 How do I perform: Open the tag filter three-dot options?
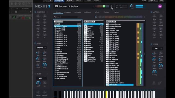[x=145, y=17]
